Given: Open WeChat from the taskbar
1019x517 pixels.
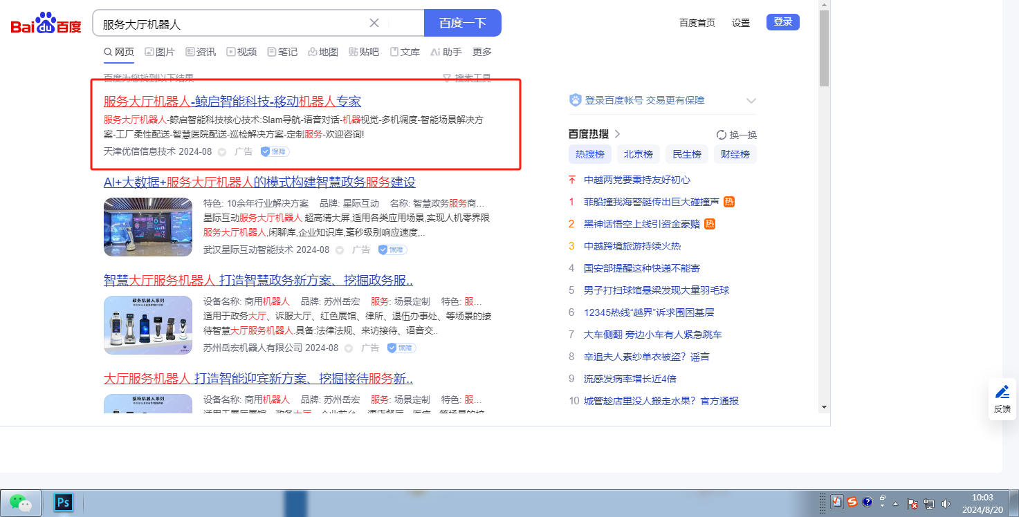Looking at the screenshot, I should 21,502.
